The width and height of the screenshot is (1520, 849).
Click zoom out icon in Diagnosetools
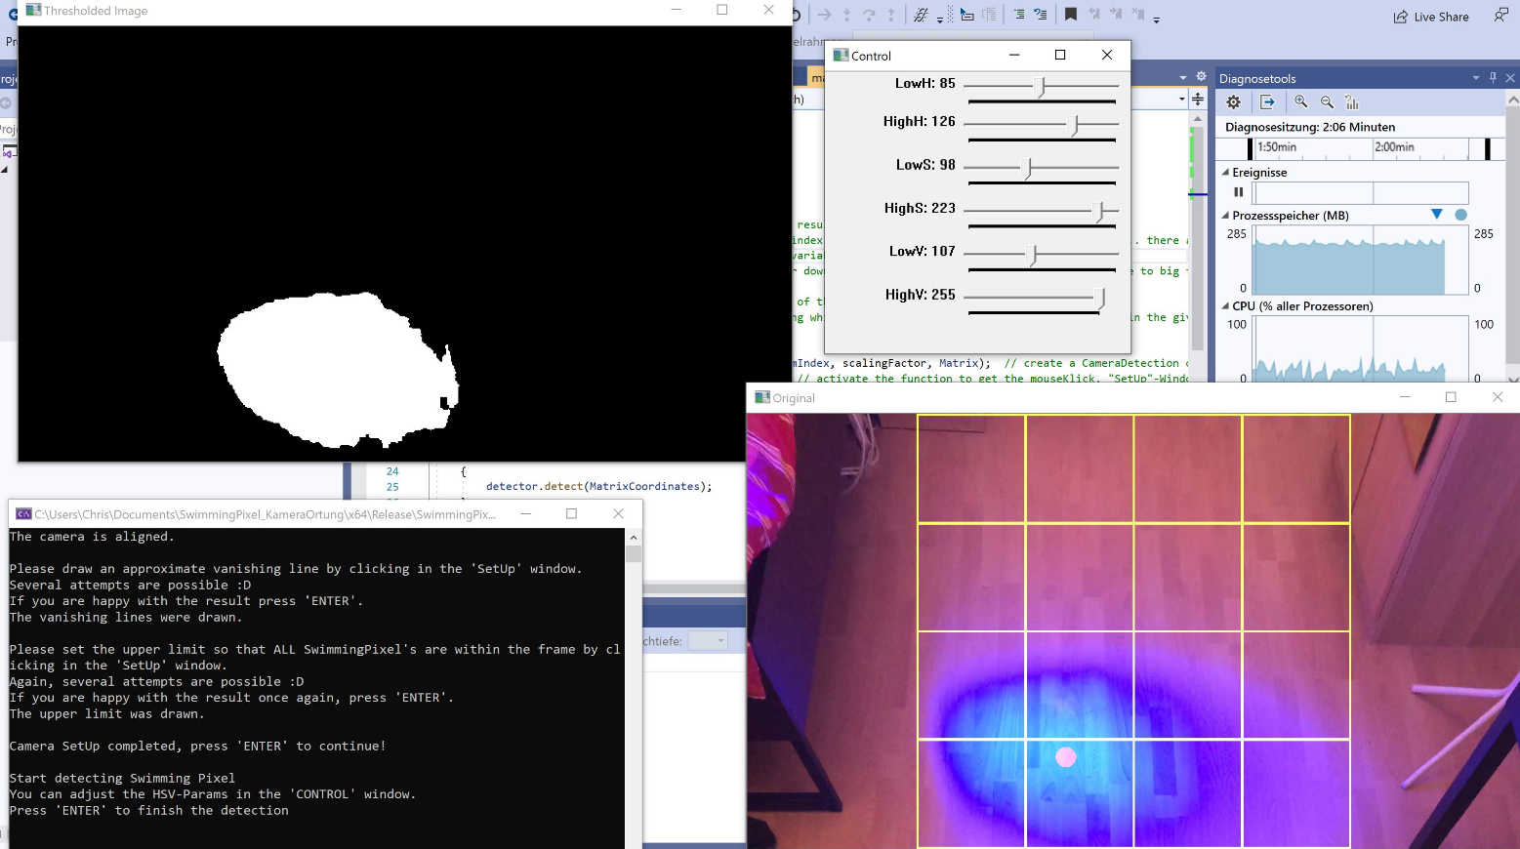(1327, 102)
